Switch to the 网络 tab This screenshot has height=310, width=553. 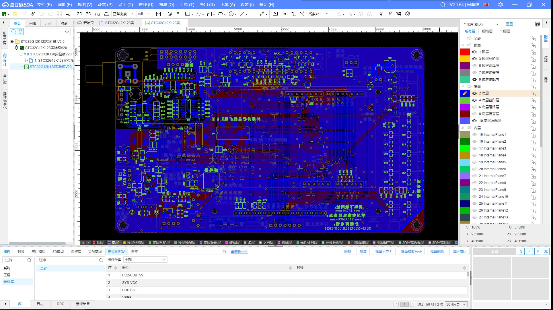tap(33, 23)
